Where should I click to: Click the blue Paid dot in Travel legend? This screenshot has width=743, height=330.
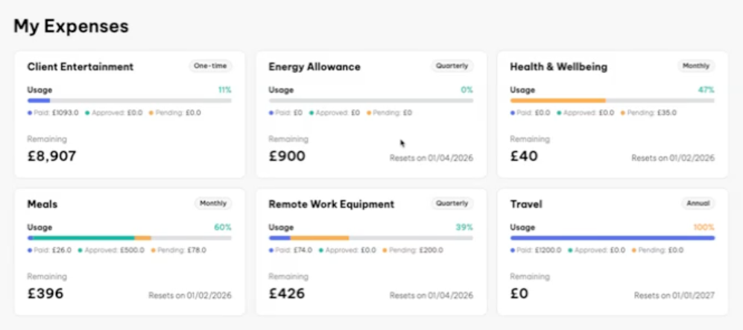click(x=512, y=250)
